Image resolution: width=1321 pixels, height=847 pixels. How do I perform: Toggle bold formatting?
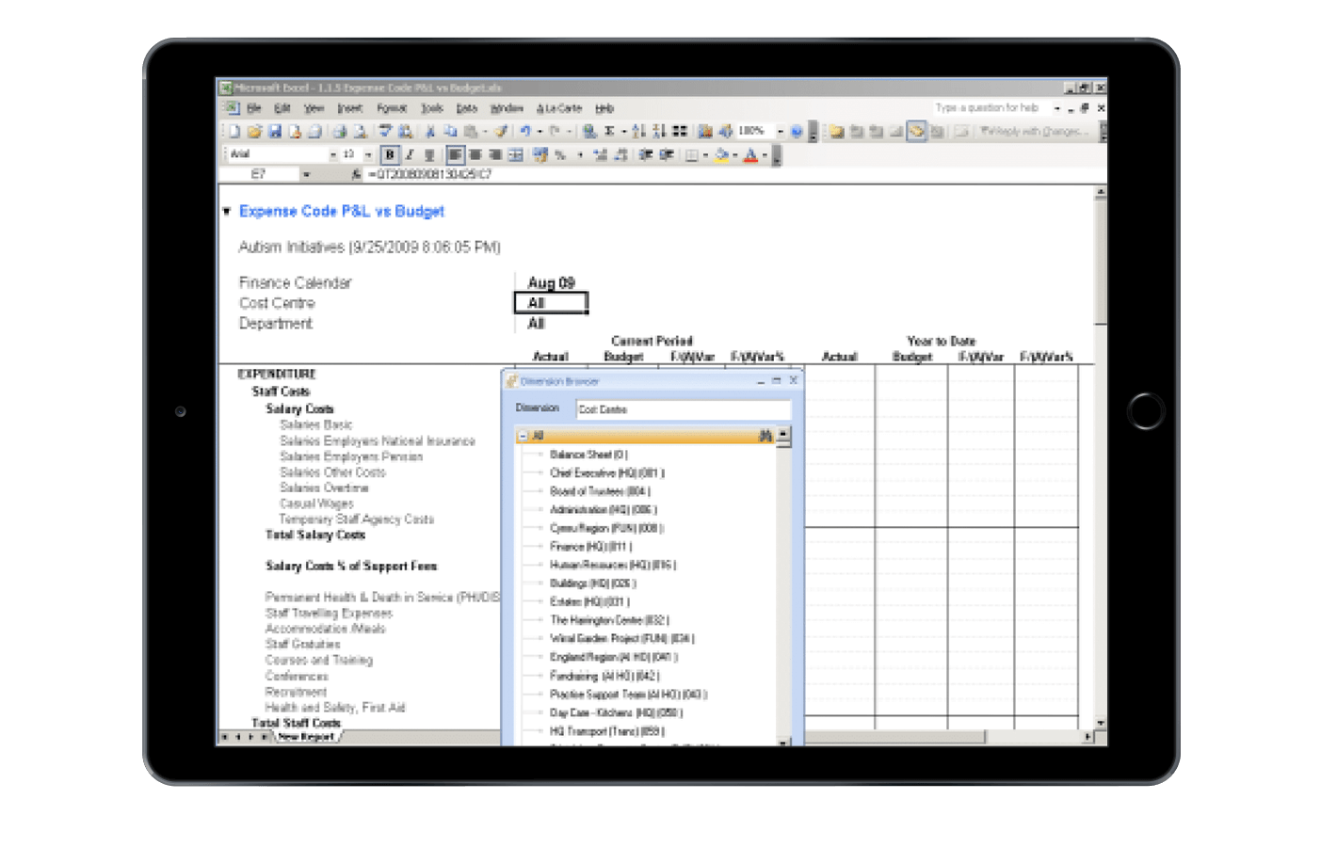[x=390, y=154]
